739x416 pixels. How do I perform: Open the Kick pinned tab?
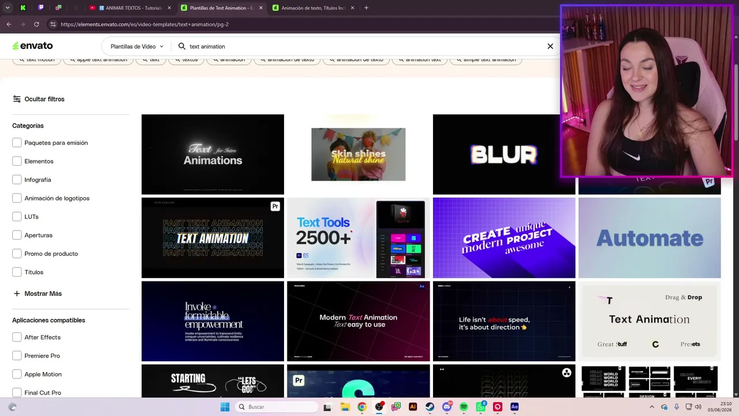click(23, 8)
